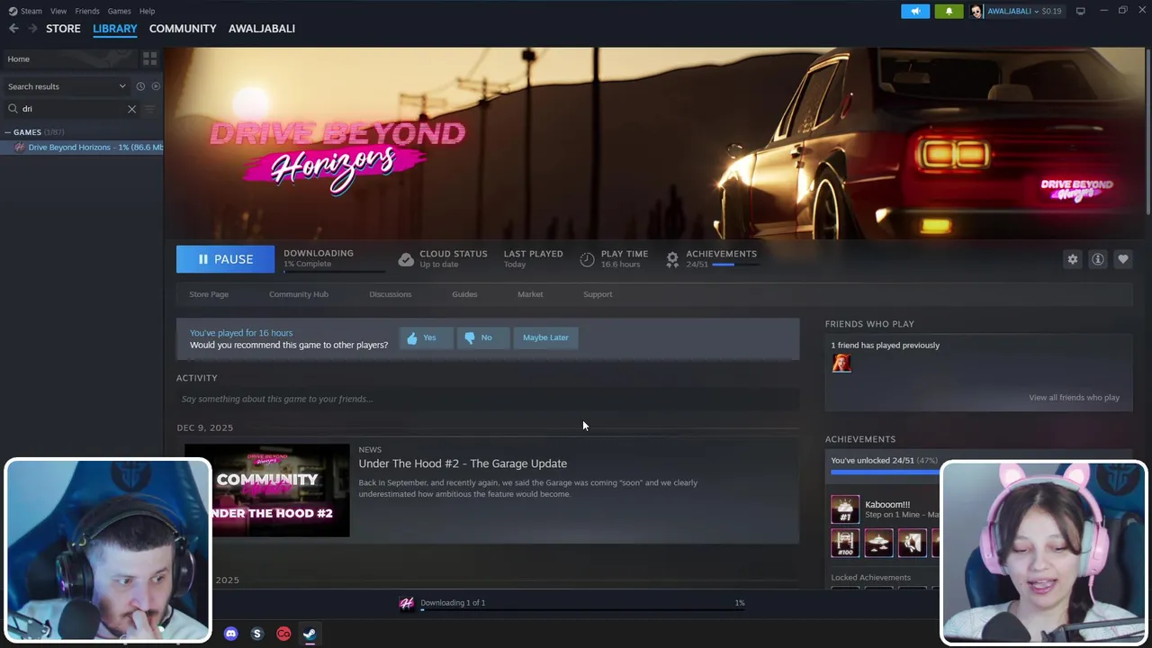
Task: Click the activity say something field
Action: (x=488, y=399)
